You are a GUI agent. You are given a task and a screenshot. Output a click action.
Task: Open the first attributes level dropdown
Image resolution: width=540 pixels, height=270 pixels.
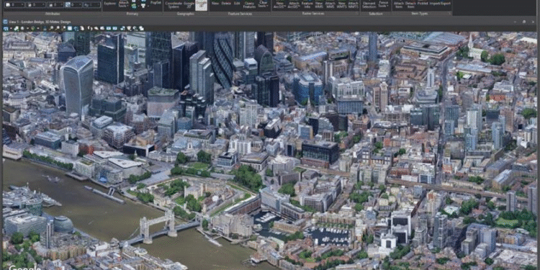[x=14, y=5]
